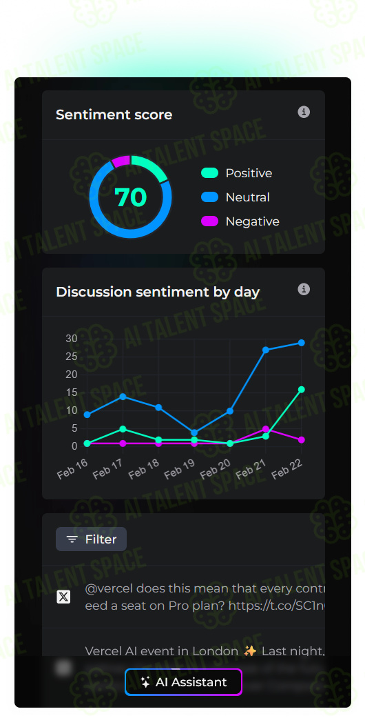365x718 pixels.
Task: Click the sparkle icon in AI Assistant button
Action: (145, 682)
